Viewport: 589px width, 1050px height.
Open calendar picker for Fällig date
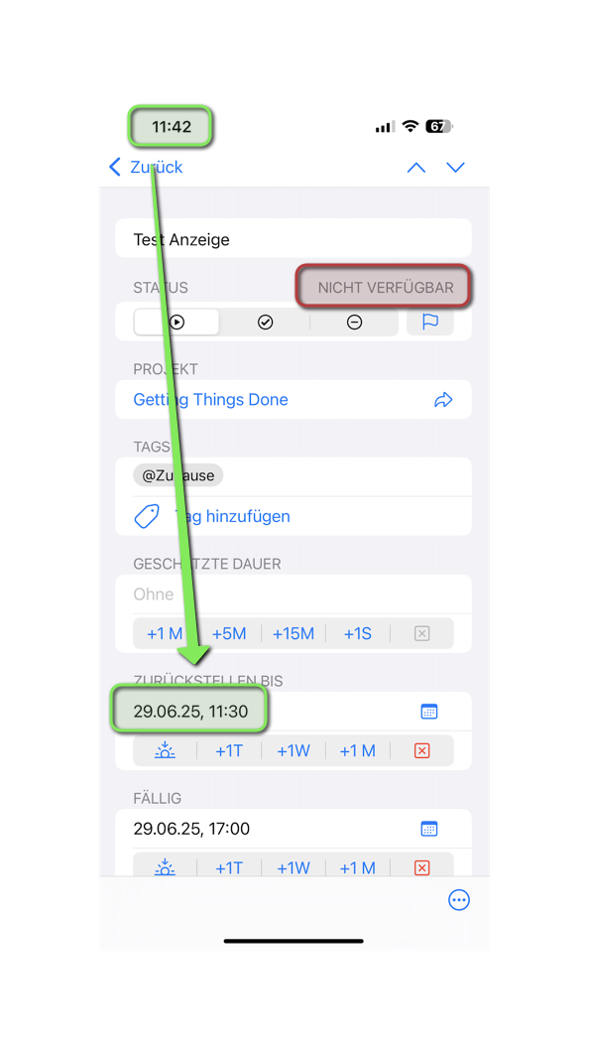pos(429,829)
